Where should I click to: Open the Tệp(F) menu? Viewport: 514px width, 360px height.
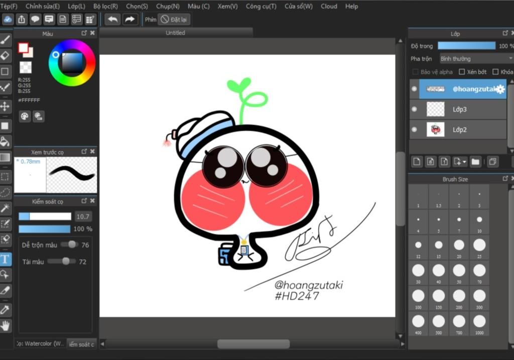[x=9, y=6]
